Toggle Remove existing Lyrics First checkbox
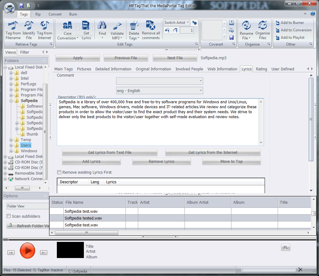Viewport: 319px width, 276px height. 59,172
